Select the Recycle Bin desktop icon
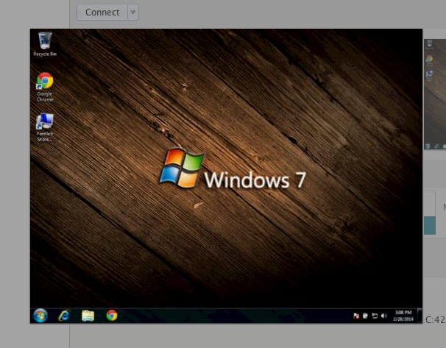 click(45, 44)
